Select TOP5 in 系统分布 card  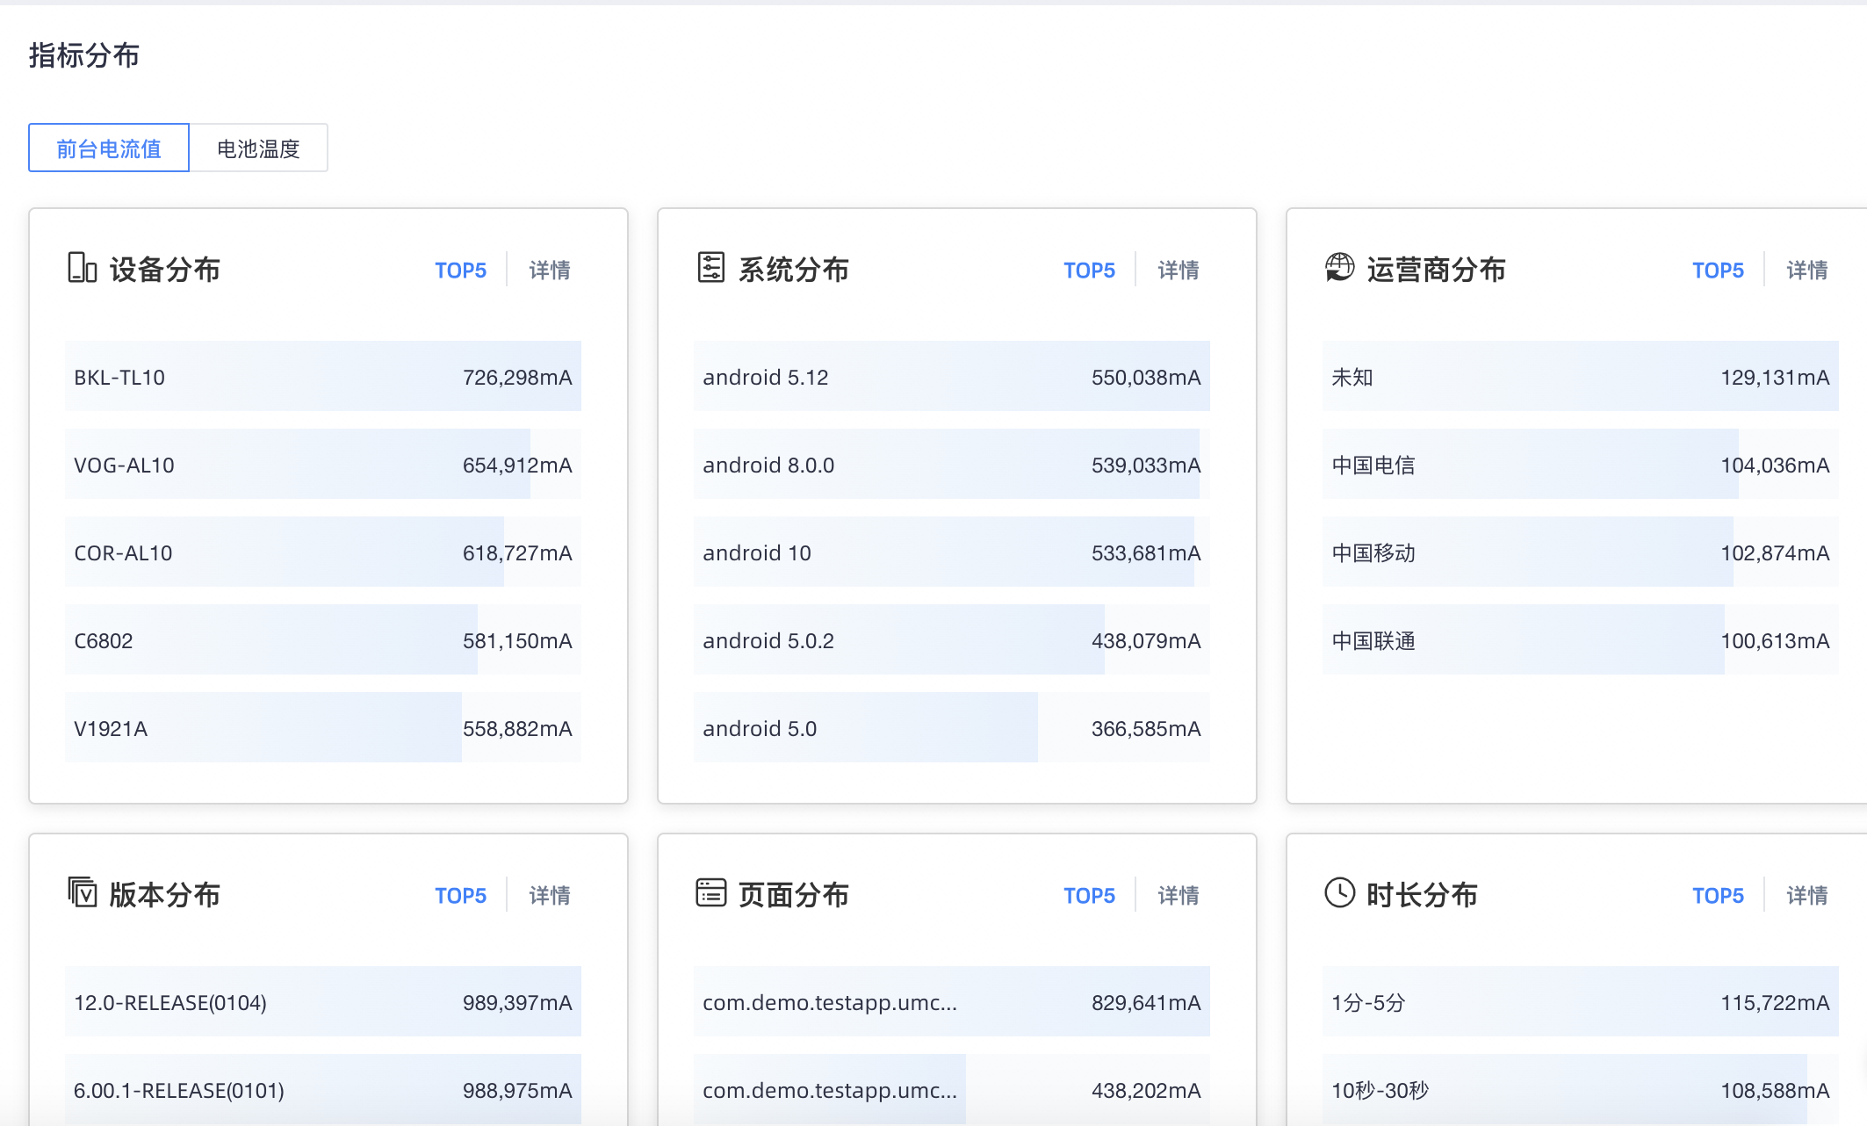click(1089, 270)
